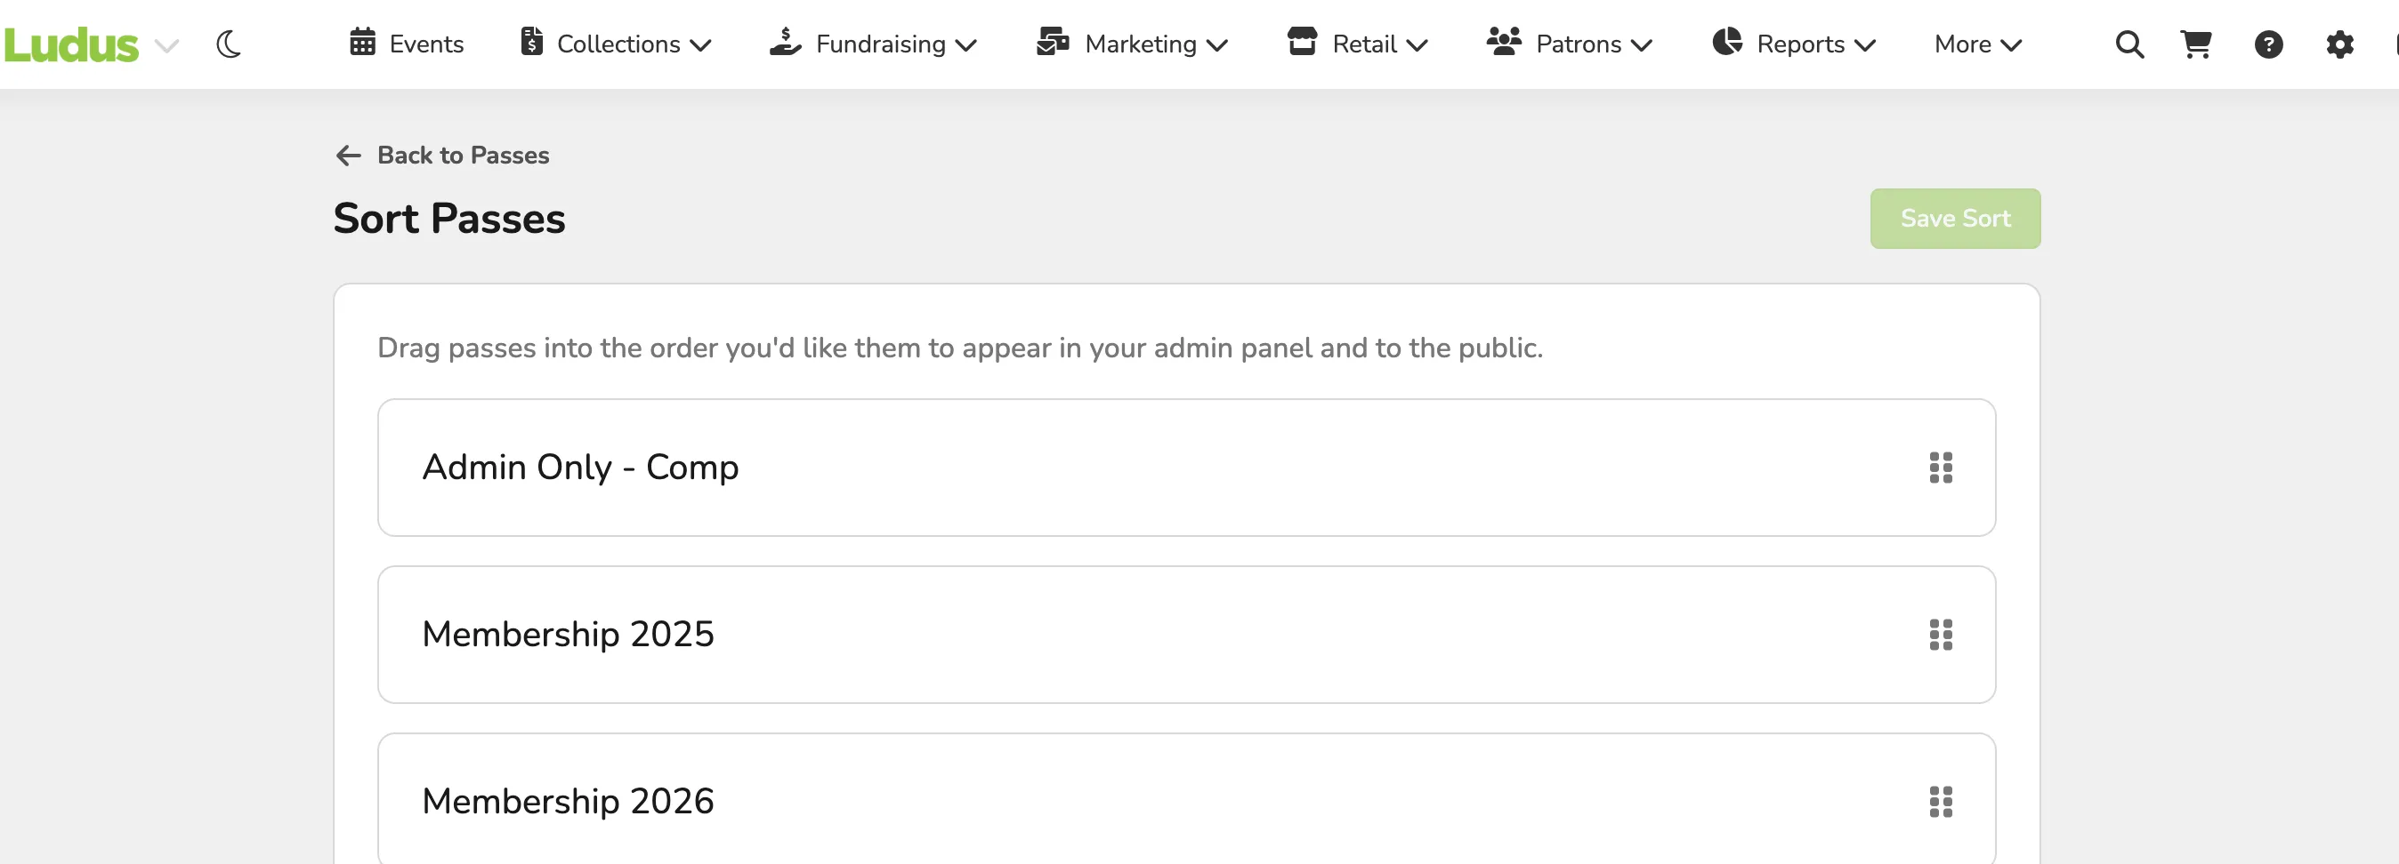
Task: Select the Membership 2025 pass row
Action: [x=1185, y=635]
